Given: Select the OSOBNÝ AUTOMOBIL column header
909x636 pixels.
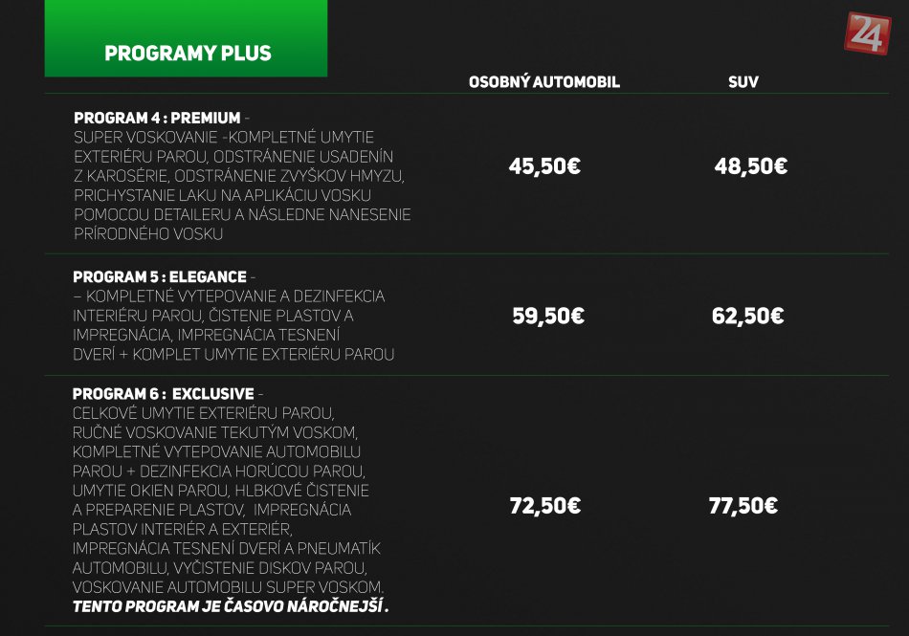Looking at the screenshot, I should coord(544,82).
